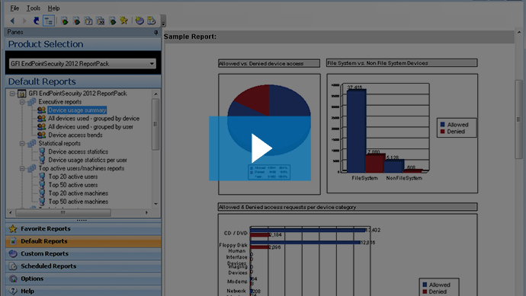526x296 pixels.
Task: Click Allowed swatch in device category legend
Action: (x=425, y=285)
